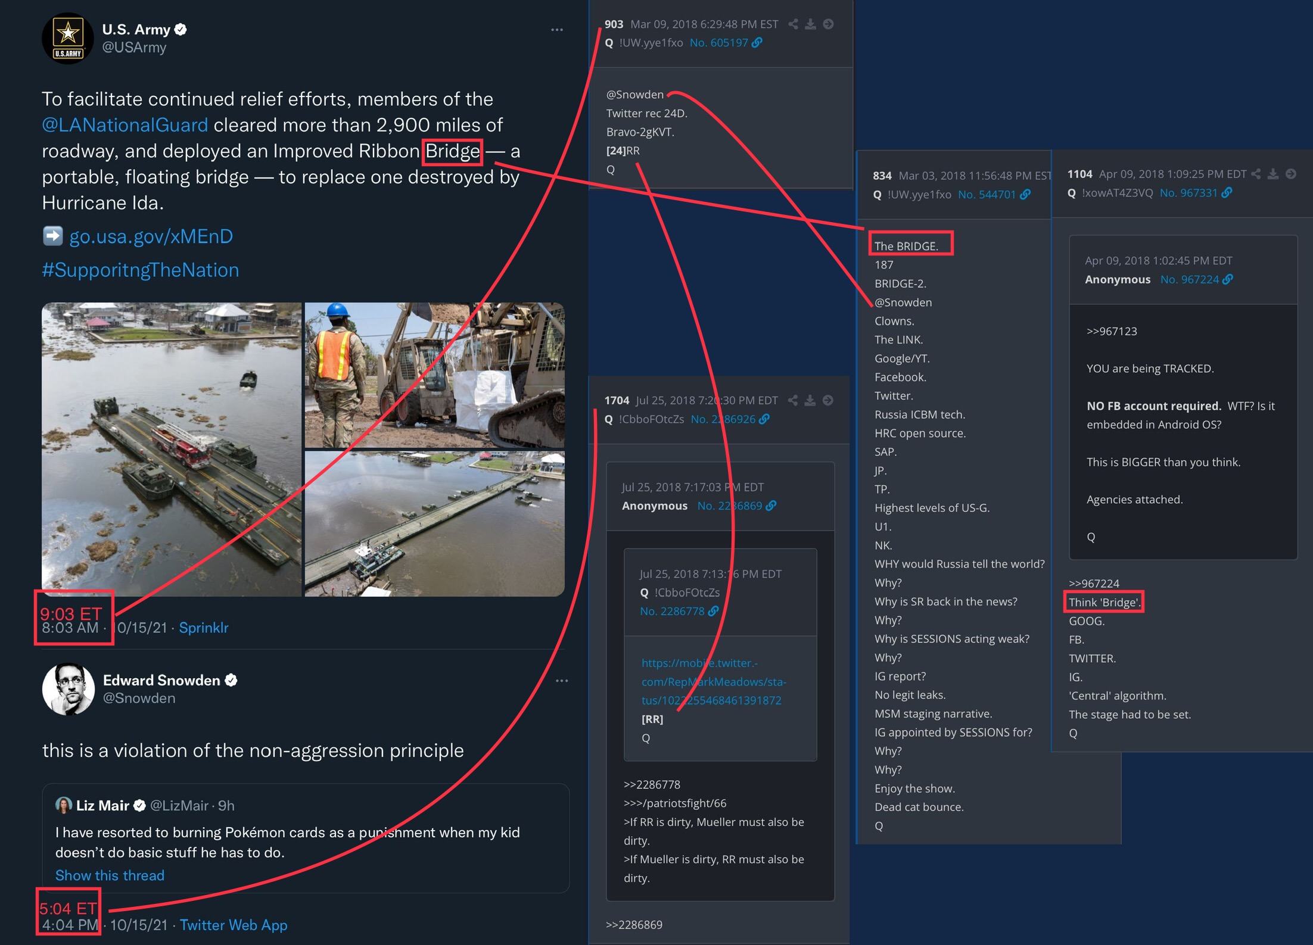Open the Anonymous No. 2286869 link
Viewport: 1313px width, 945px height.
[730, 506]
